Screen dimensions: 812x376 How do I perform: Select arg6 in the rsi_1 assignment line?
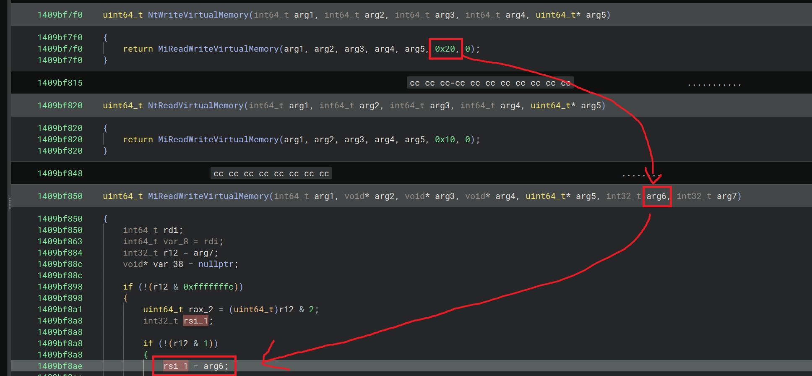click(x=213, y=366)
